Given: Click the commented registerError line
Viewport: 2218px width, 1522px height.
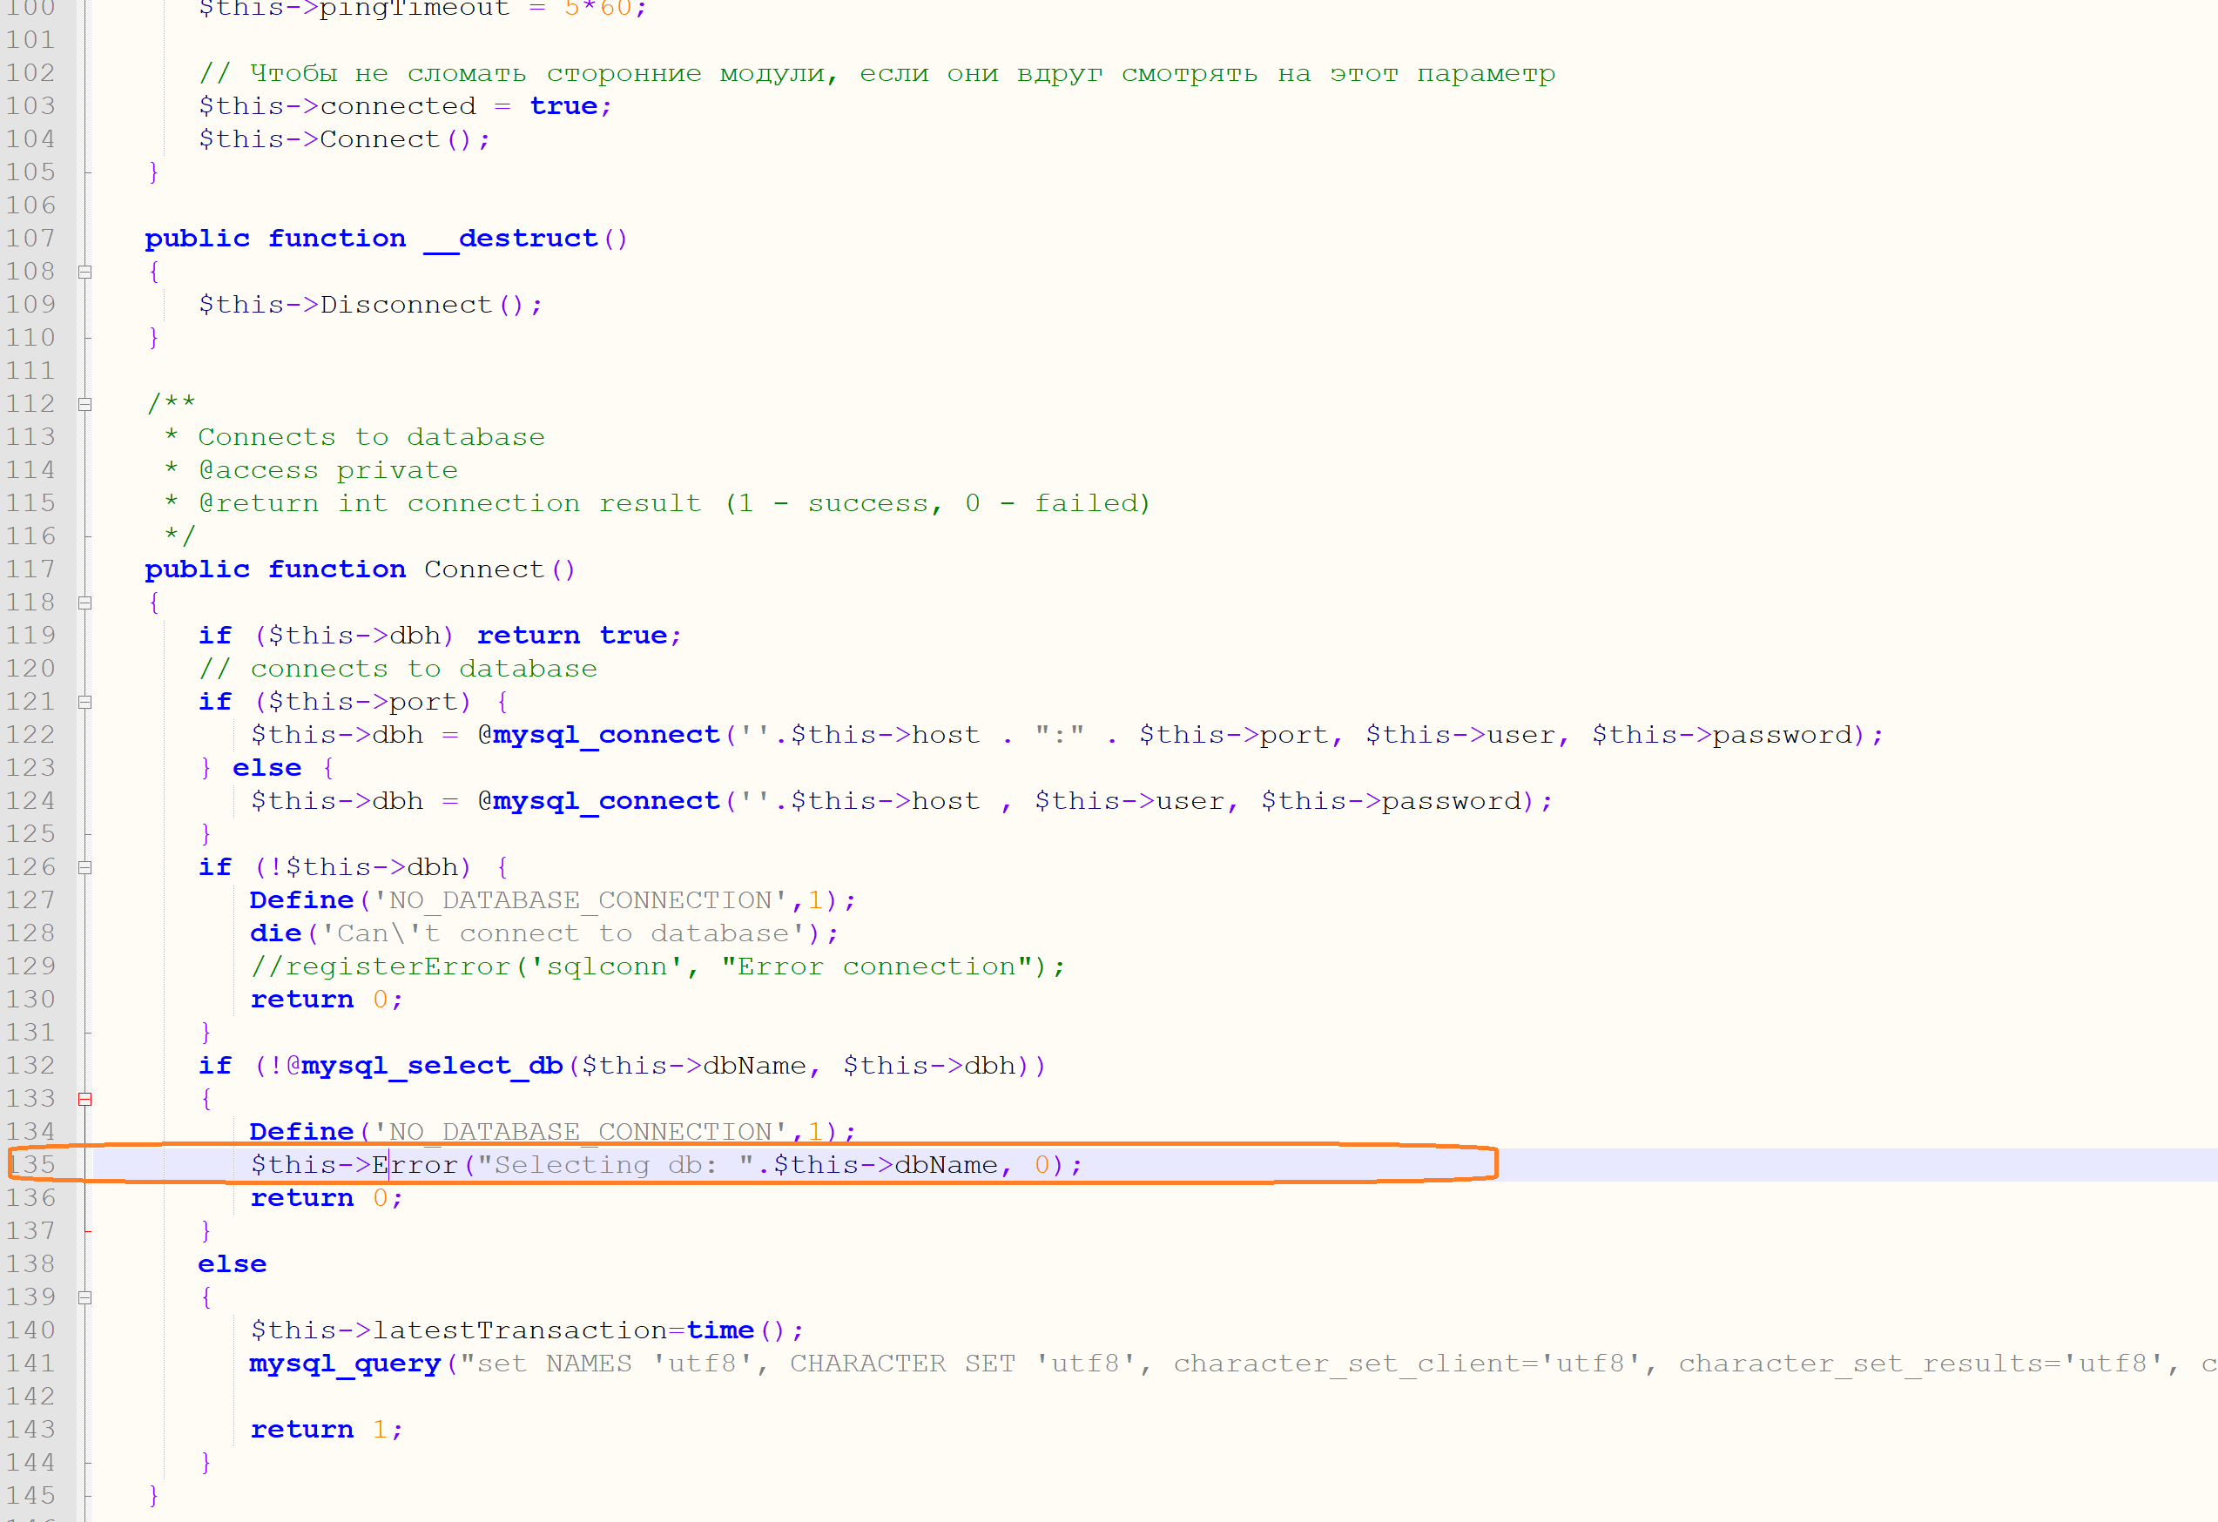Looking at the screenshot, I should (x=657, y=966).
